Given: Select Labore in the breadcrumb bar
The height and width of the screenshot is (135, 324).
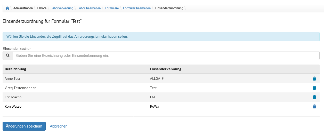Looking at the screenshot, I should pyautogui.click(x=42, y=8).
